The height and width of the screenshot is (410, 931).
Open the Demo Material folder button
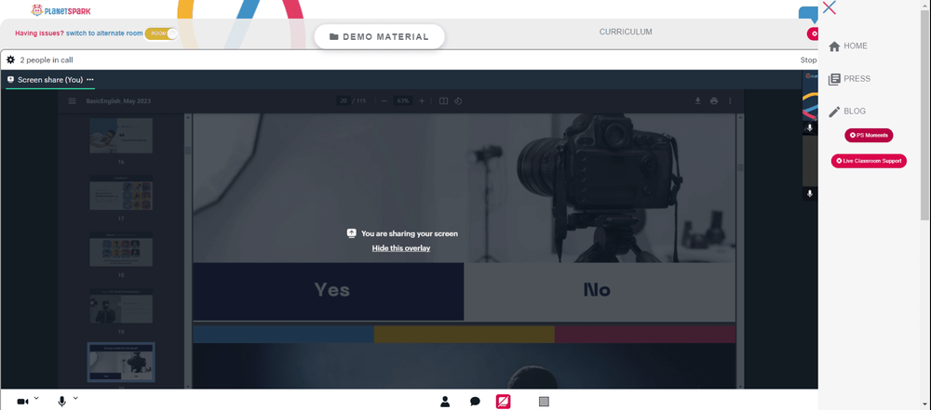pyautogui.click(x=379, y=37)
